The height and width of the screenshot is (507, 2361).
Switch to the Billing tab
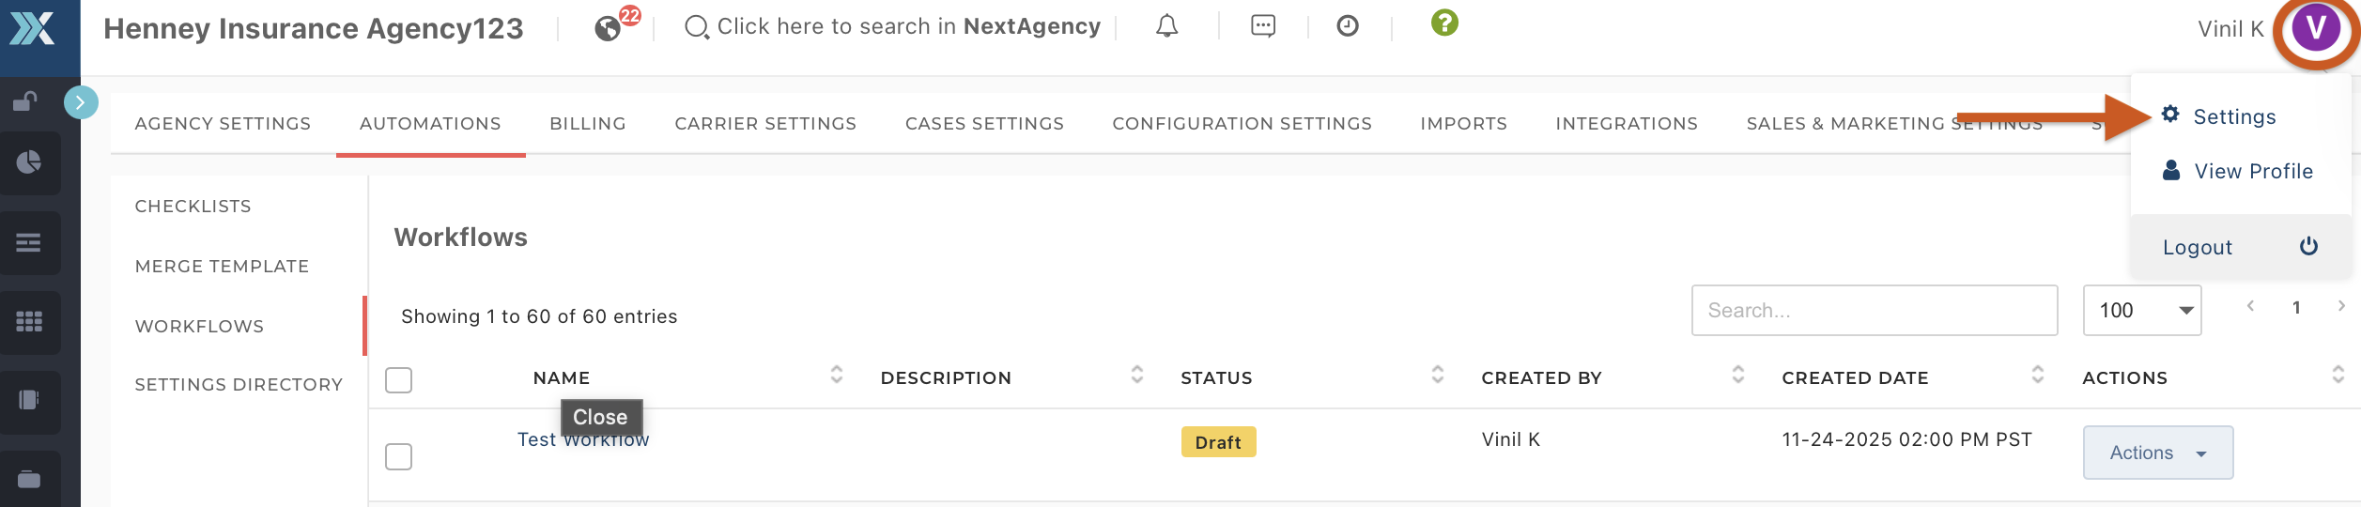[x=588, y=124]
